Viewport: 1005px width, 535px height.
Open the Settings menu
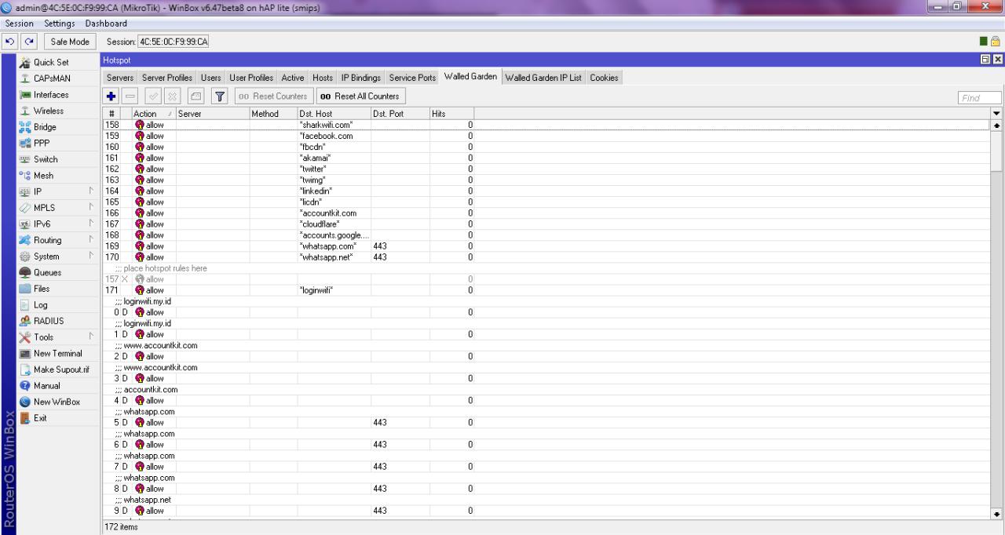60,24
